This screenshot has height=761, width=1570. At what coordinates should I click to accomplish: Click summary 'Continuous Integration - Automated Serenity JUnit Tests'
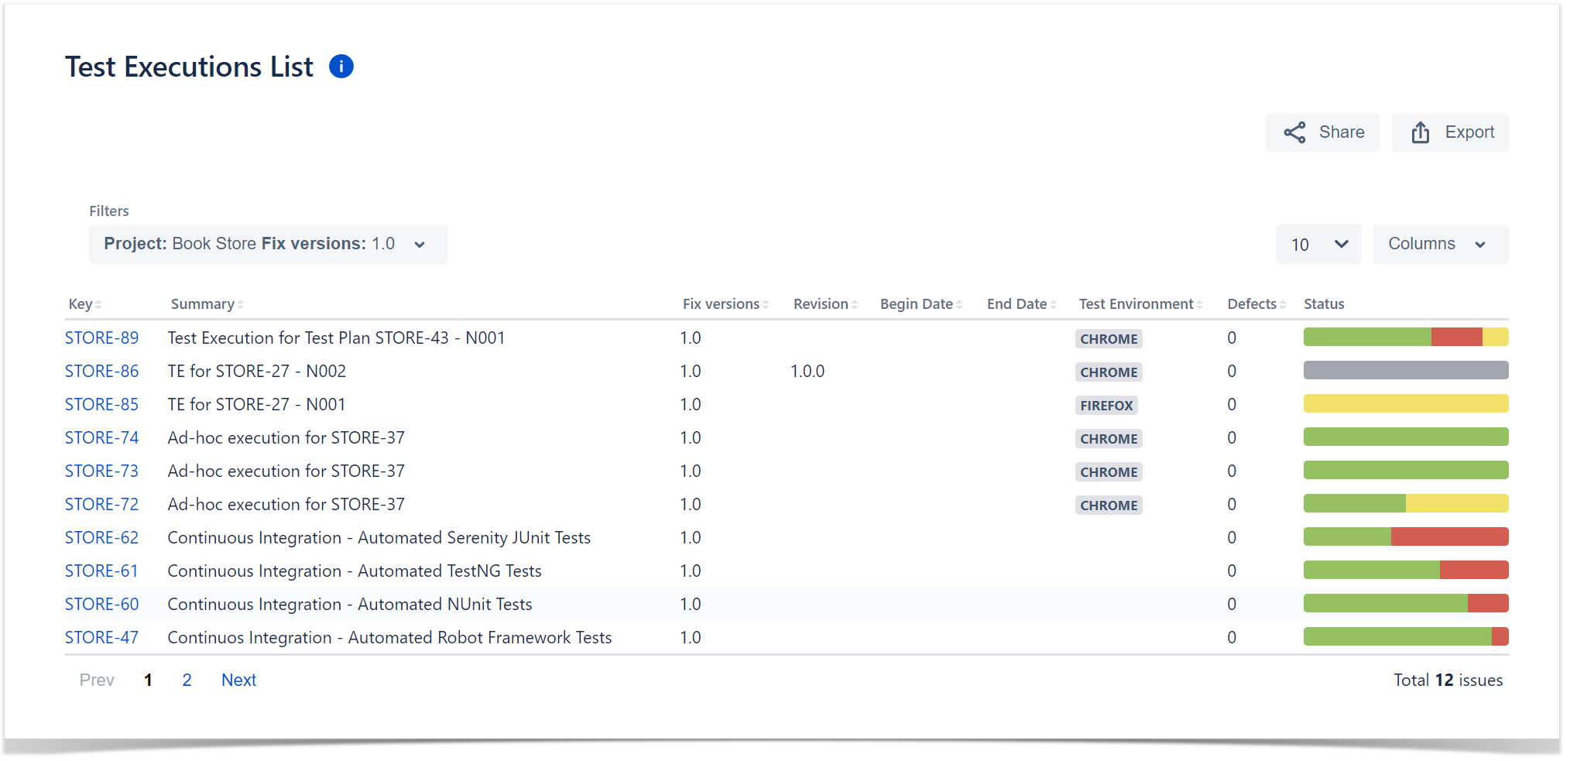[379, 538]
